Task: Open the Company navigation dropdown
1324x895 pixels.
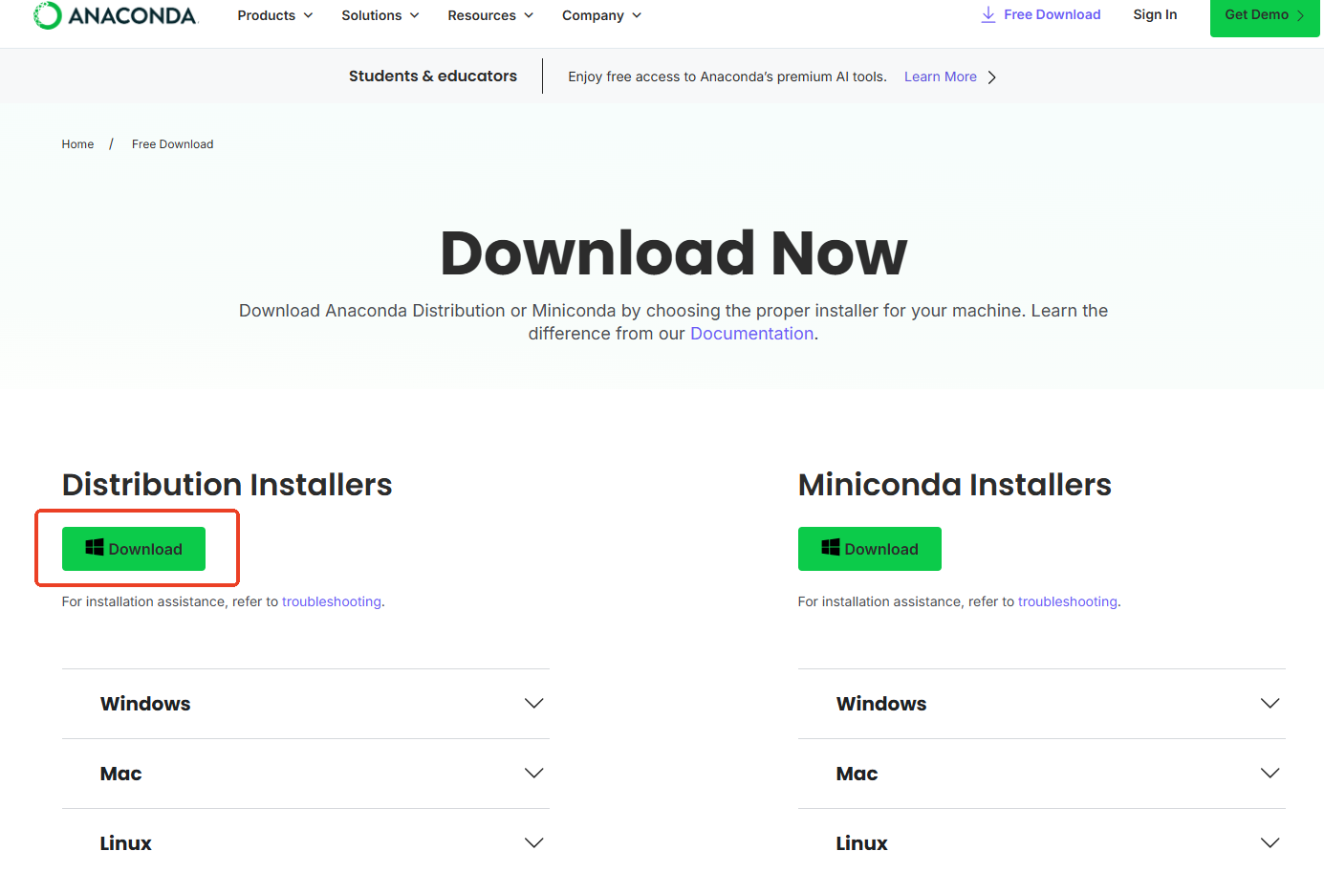Action: [x=600, y=15]
